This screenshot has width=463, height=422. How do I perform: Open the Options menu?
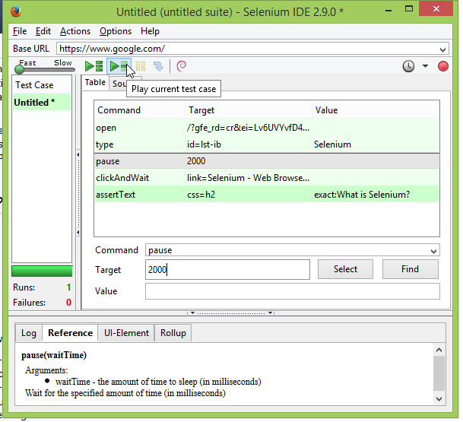pos(115,31)
